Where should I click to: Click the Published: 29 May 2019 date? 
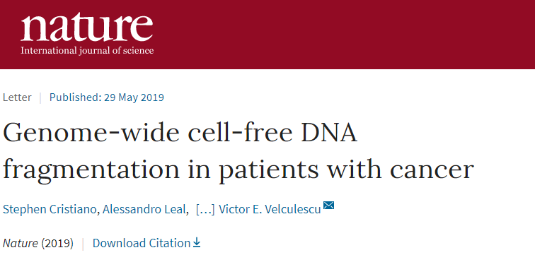click(x=107, y=97)
